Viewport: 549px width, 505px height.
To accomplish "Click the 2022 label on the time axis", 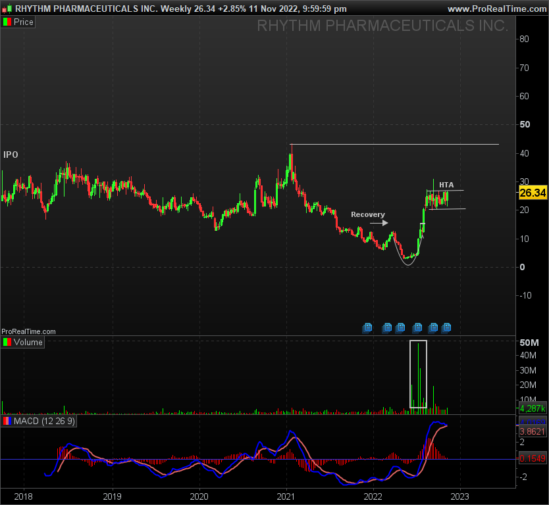I will coord(373,496).
